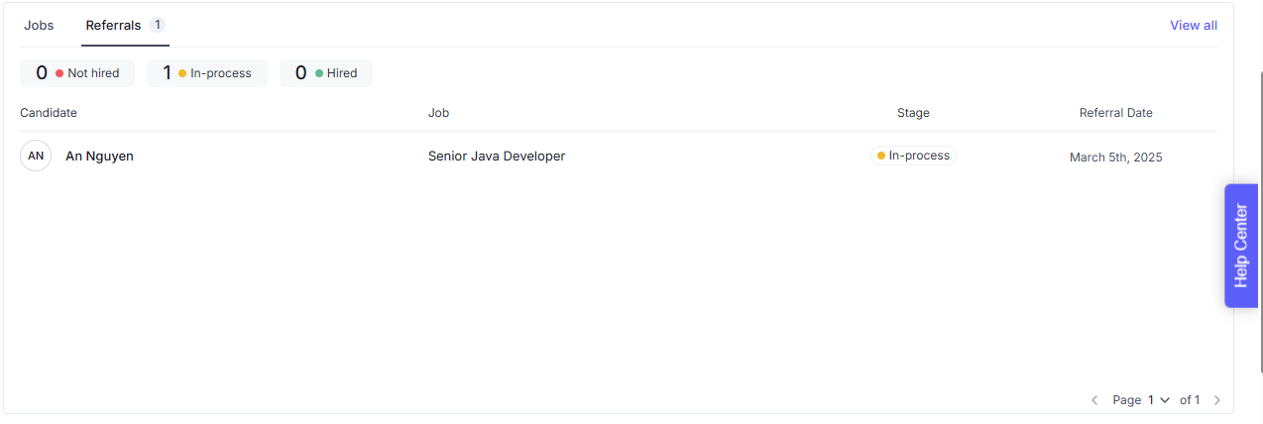Viewport: 1263px width, 424px height.
Task: Click the Referrals count badge
Action: (157, 25)
